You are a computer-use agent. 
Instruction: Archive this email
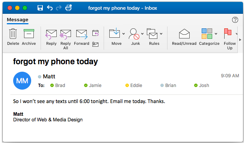29,37
